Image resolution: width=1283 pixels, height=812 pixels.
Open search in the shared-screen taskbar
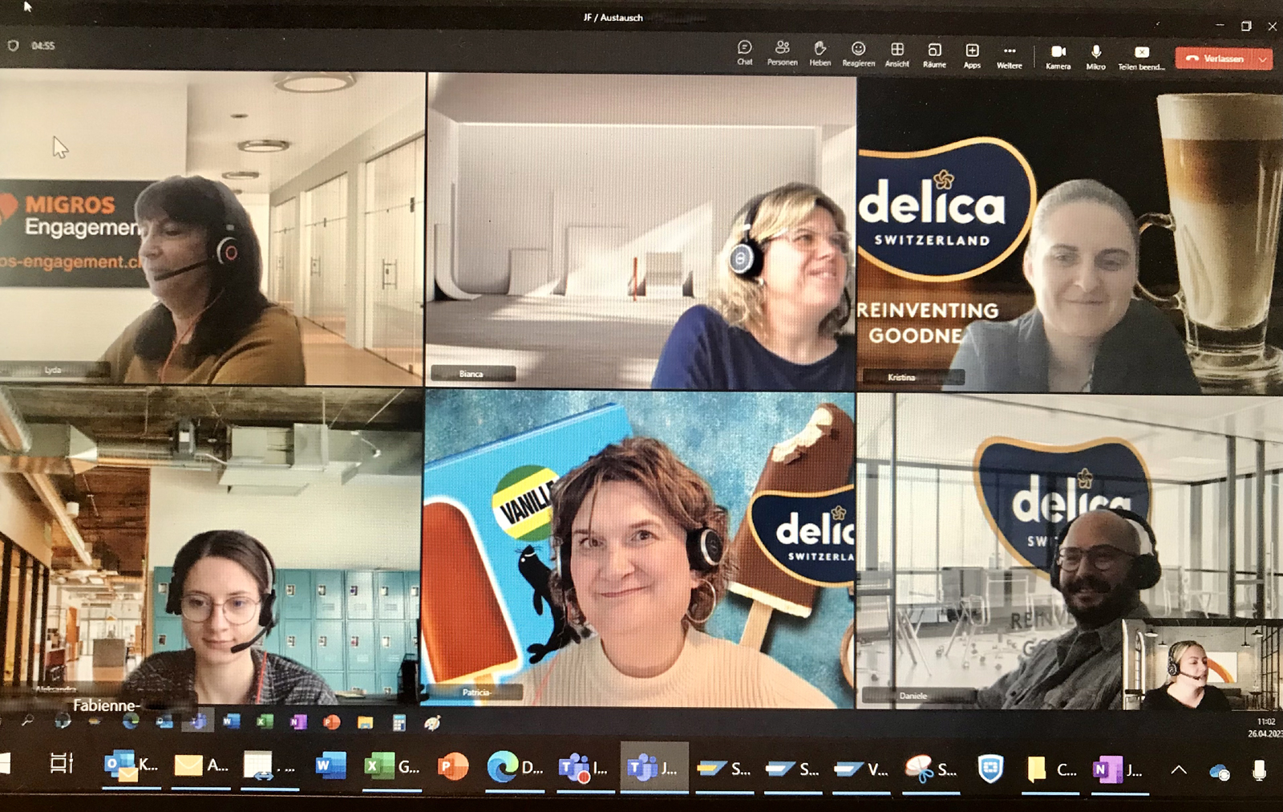click(27, 721)
